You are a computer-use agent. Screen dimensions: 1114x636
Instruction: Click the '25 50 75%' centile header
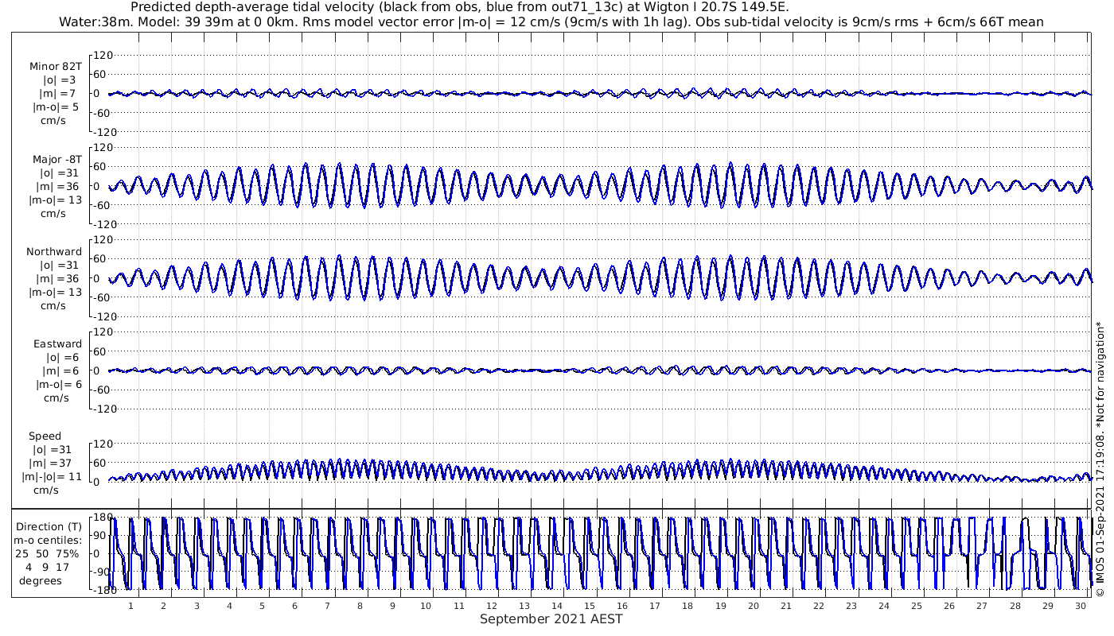(49, 553)
